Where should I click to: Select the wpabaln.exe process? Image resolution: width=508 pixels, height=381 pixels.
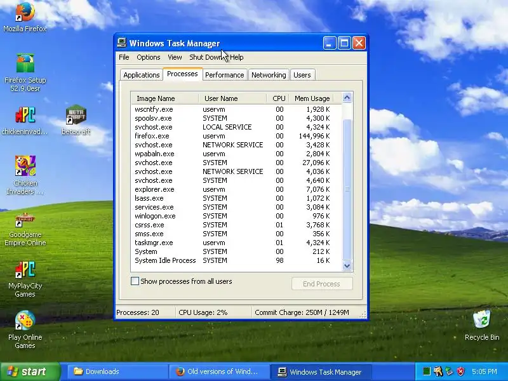coord(236,154)
